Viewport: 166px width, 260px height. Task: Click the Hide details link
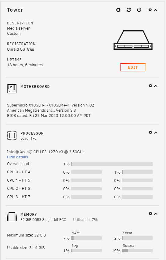point(17,157)
